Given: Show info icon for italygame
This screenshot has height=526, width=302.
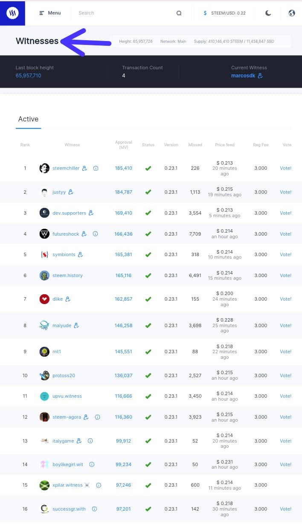Looking at the screenshot, I should (x=90, y=441).
